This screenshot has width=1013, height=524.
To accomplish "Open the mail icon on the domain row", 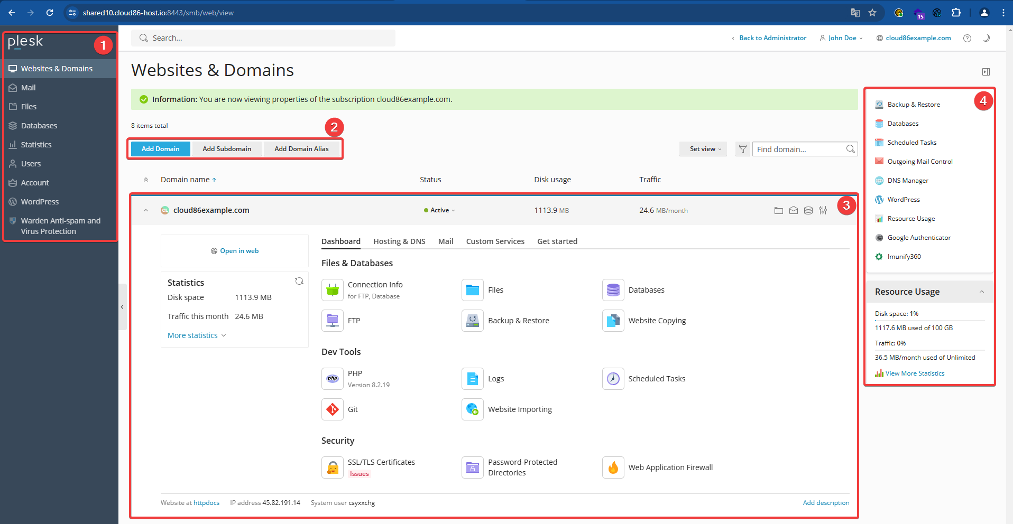I will [x=793, y=210].
